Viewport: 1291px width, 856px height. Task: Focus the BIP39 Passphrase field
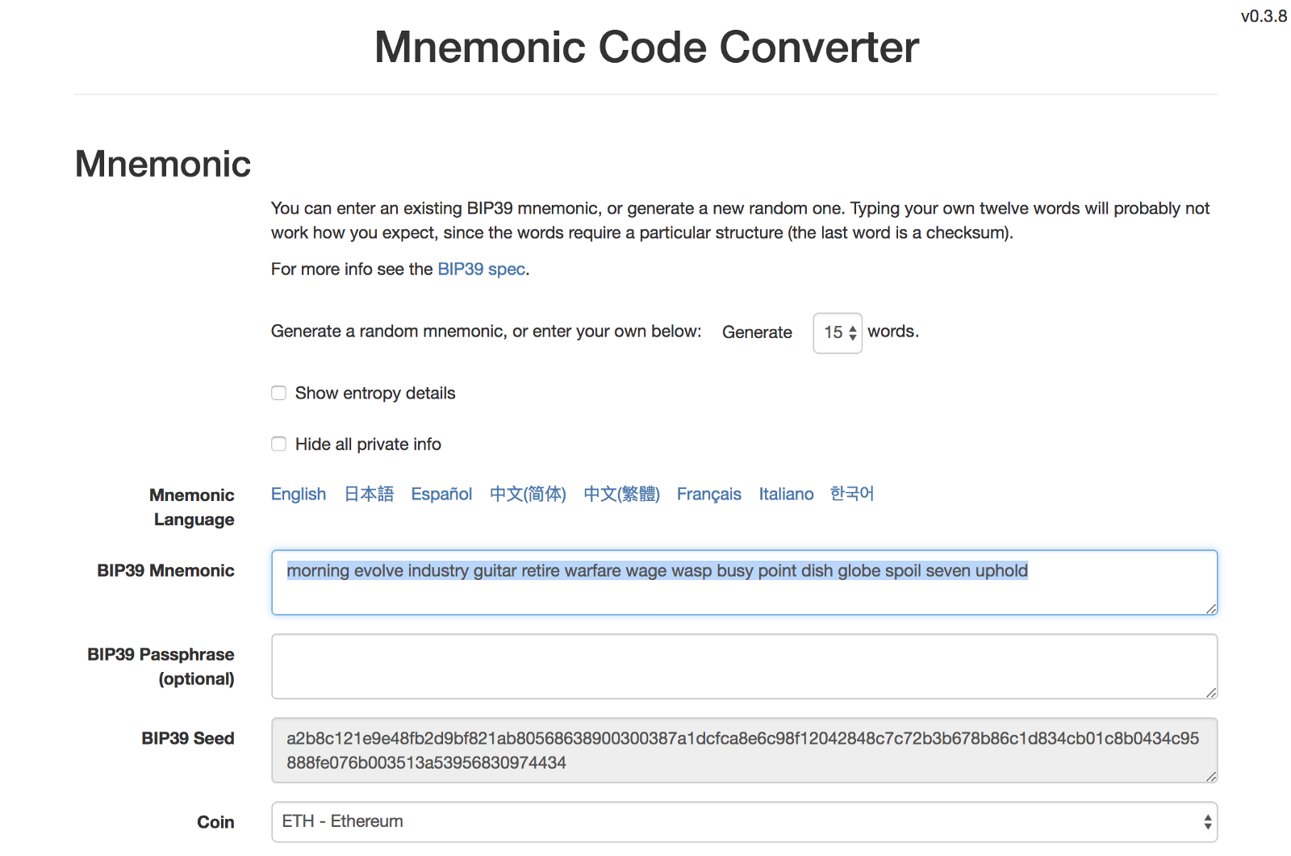point(742,666)
